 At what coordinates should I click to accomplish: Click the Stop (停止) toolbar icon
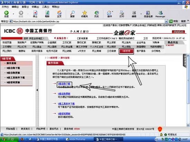(35, 14)
